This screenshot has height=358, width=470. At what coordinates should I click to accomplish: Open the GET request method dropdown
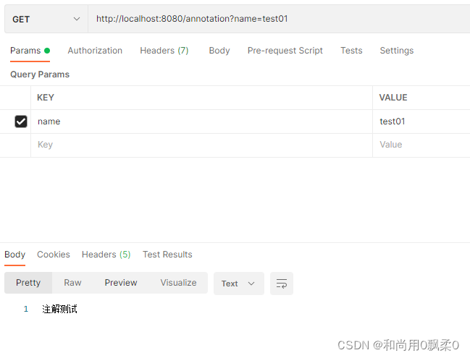(46, 19)
